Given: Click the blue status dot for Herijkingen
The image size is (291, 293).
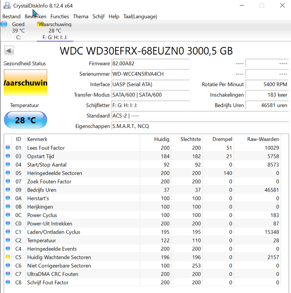Looking at the screenshot, I should tap(8, 207).
